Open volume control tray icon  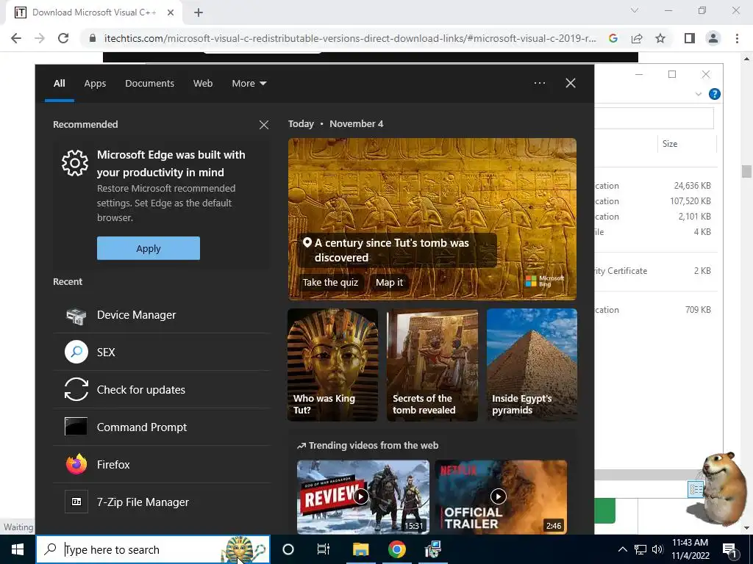pyautogui.click(x=657, y=549)
